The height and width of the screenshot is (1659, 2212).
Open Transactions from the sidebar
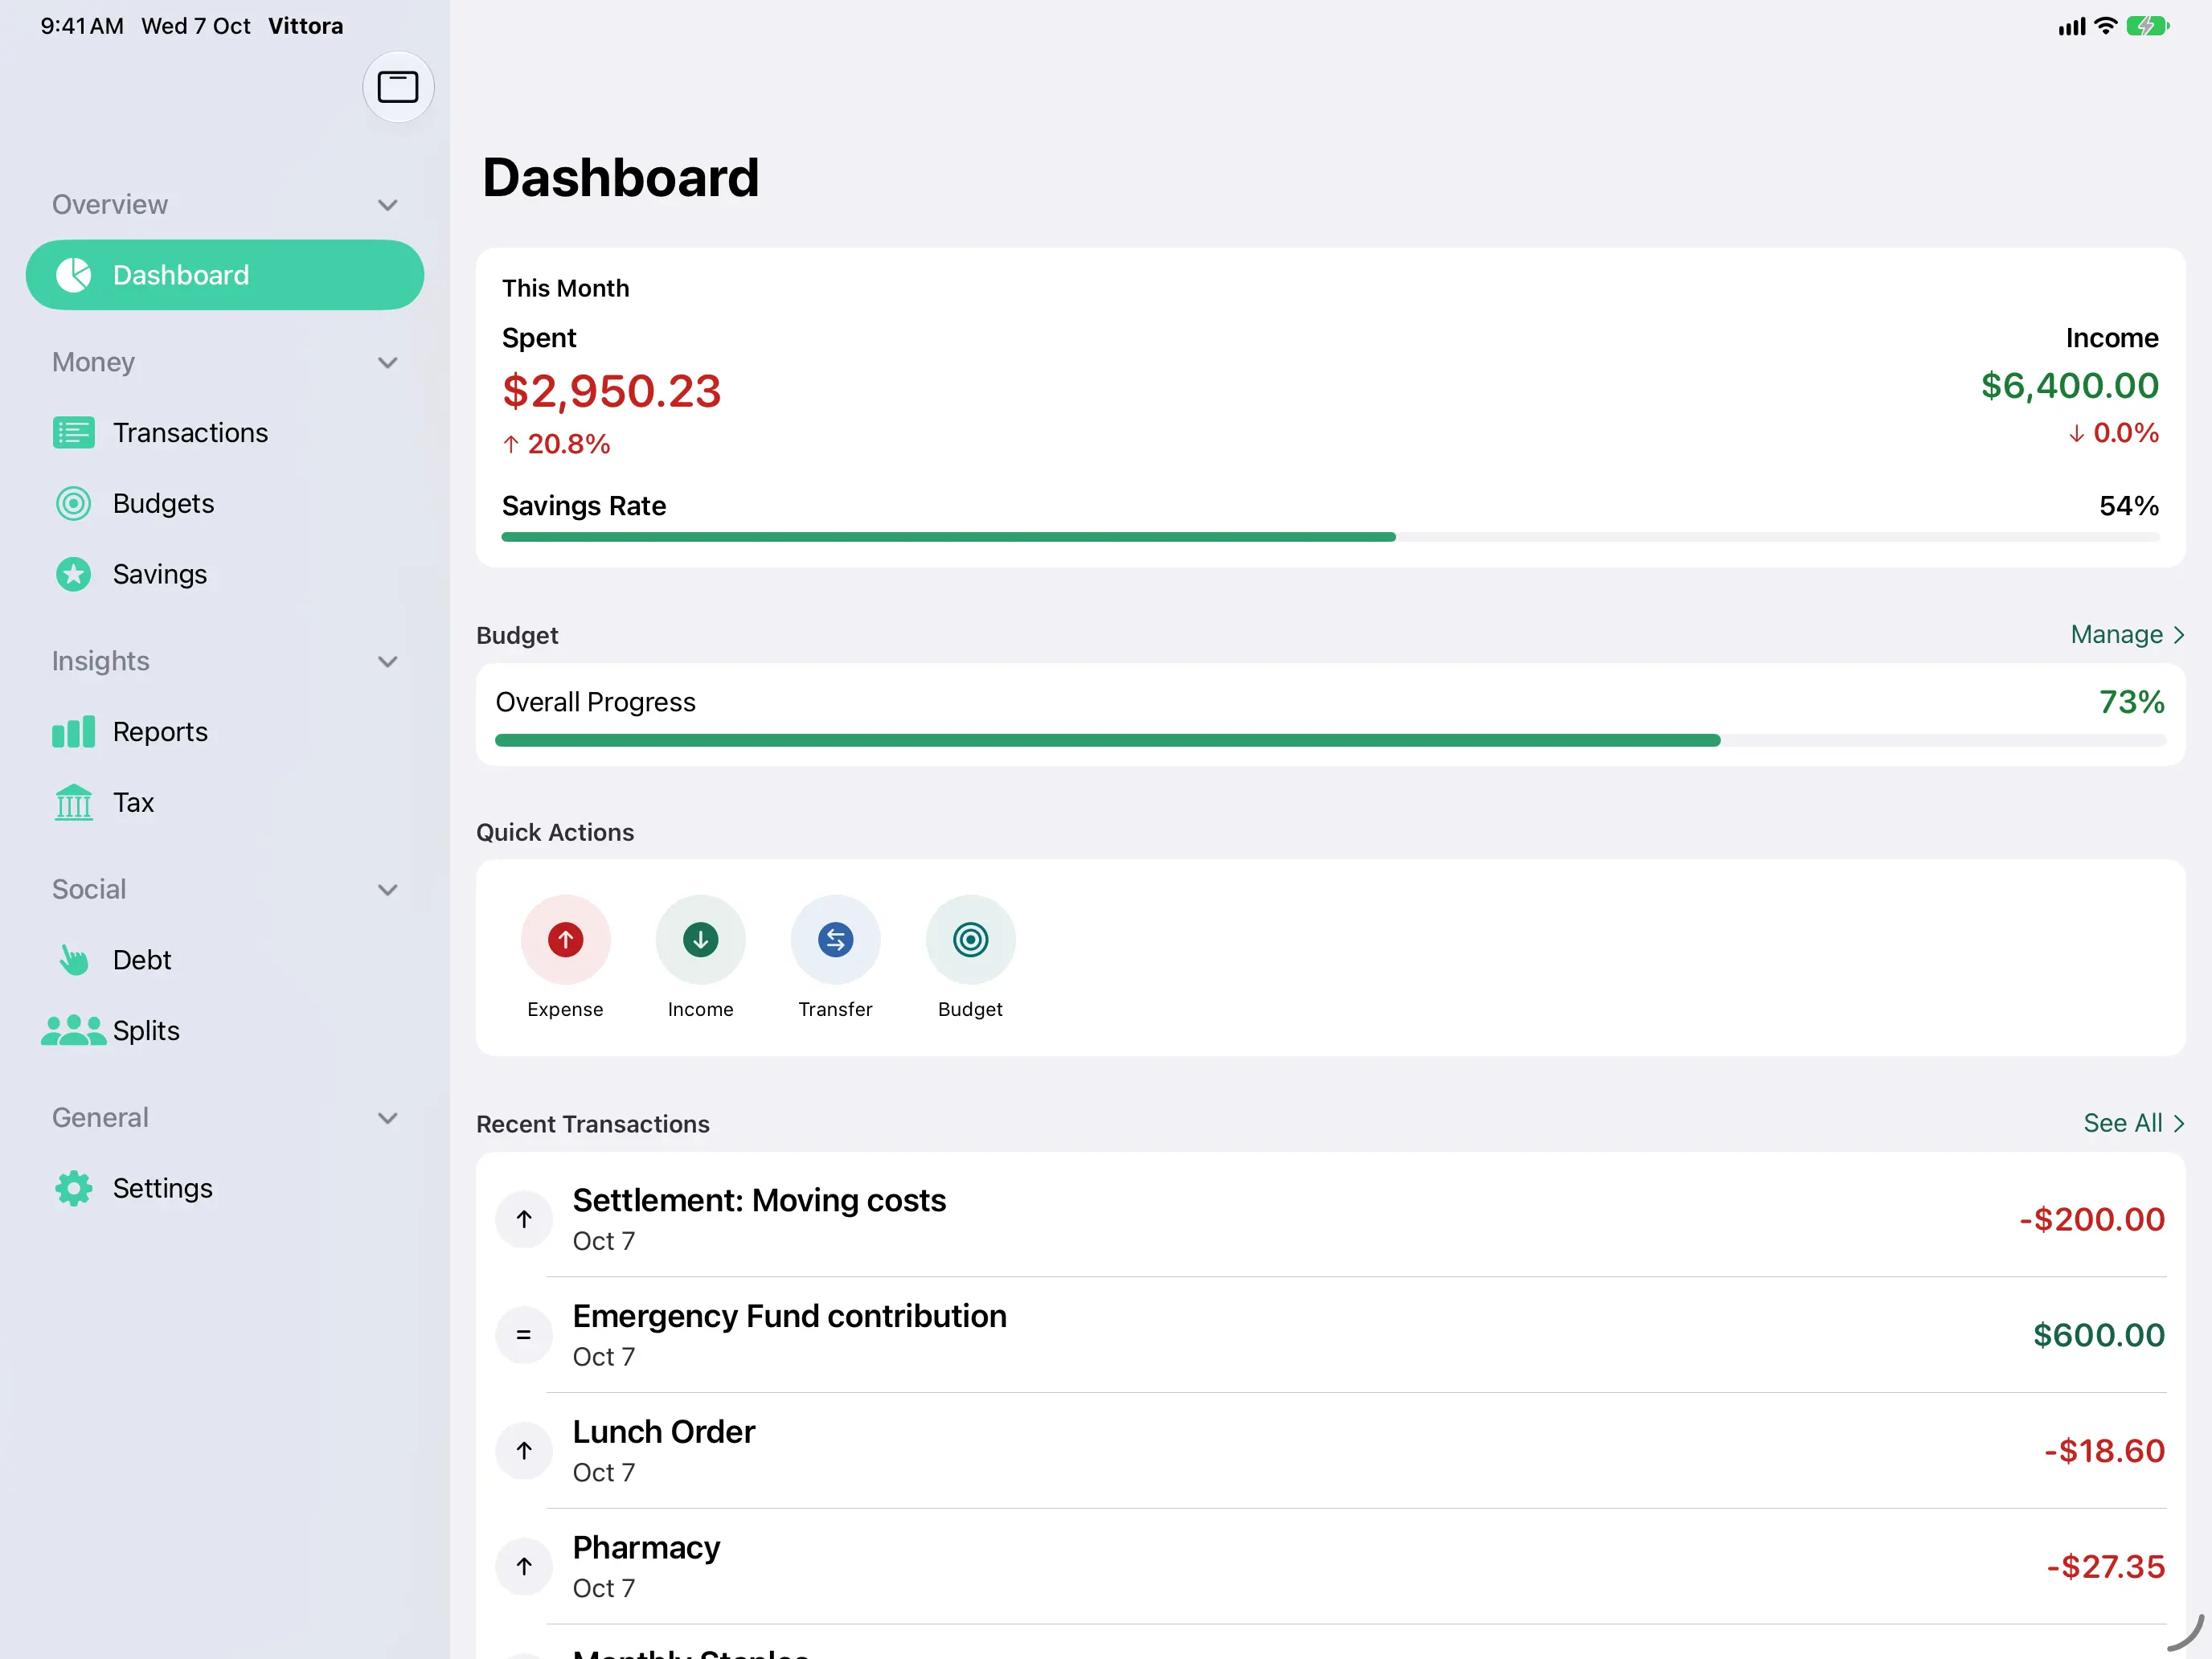(x=225, y=433)
